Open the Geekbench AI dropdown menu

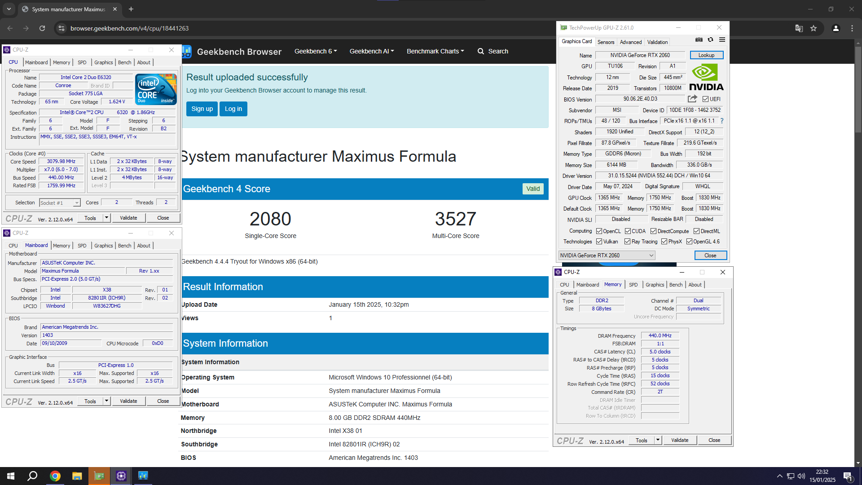tap(372, 51)
